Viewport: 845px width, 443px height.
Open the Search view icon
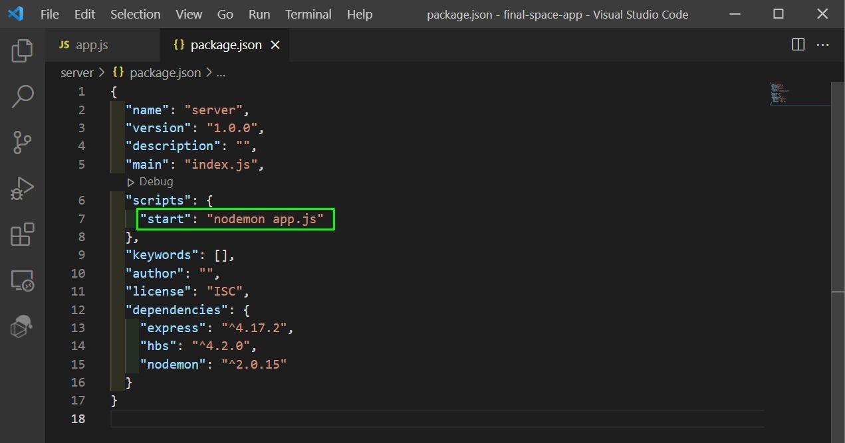coord(22,96)
